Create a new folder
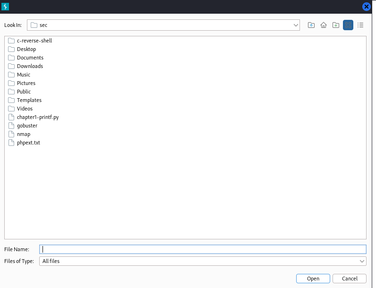Screen dimensions: 376x288 336,25
